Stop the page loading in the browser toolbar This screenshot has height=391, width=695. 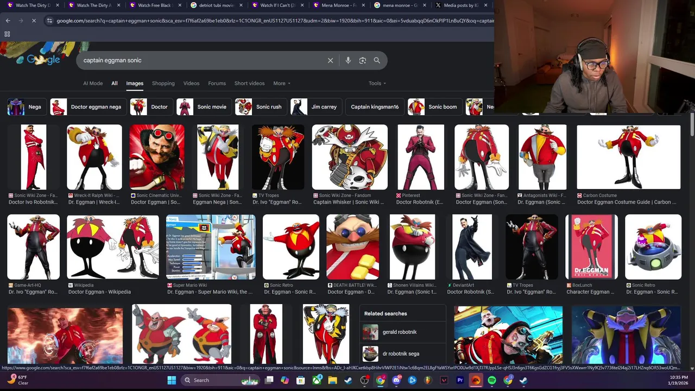33,21
